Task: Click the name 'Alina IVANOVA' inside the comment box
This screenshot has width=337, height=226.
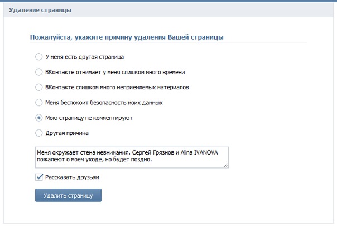Action: pos(199,152)
